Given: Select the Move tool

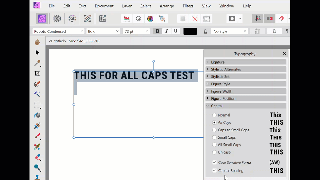Looking at the screenshot, I should 37,52.
